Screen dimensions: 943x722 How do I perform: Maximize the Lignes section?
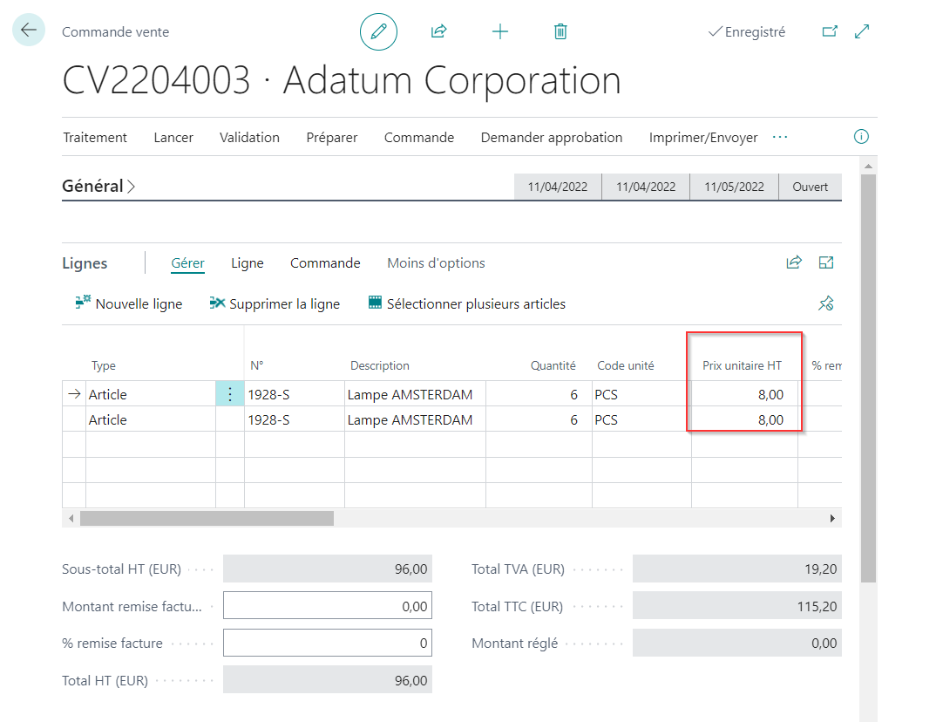coord(826,262)
